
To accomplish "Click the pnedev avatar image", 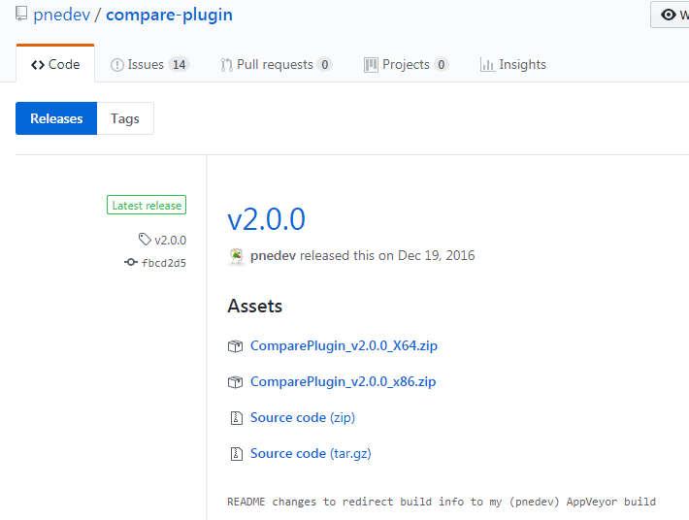I will pos(237,256).
